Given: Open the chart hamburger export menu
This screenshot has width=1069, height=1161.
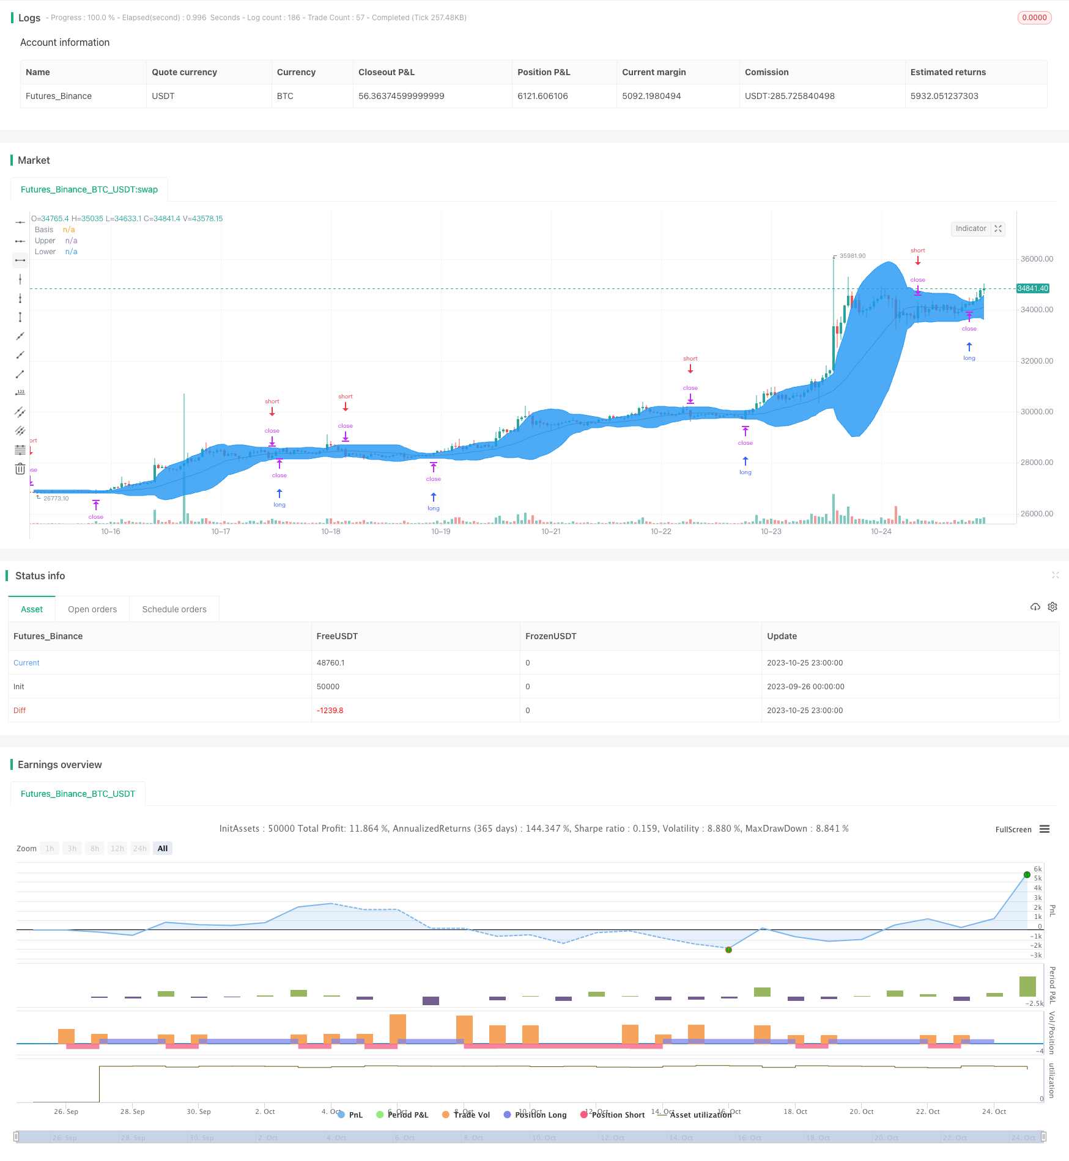Looking at the screenshot, I should [1045, 829].
